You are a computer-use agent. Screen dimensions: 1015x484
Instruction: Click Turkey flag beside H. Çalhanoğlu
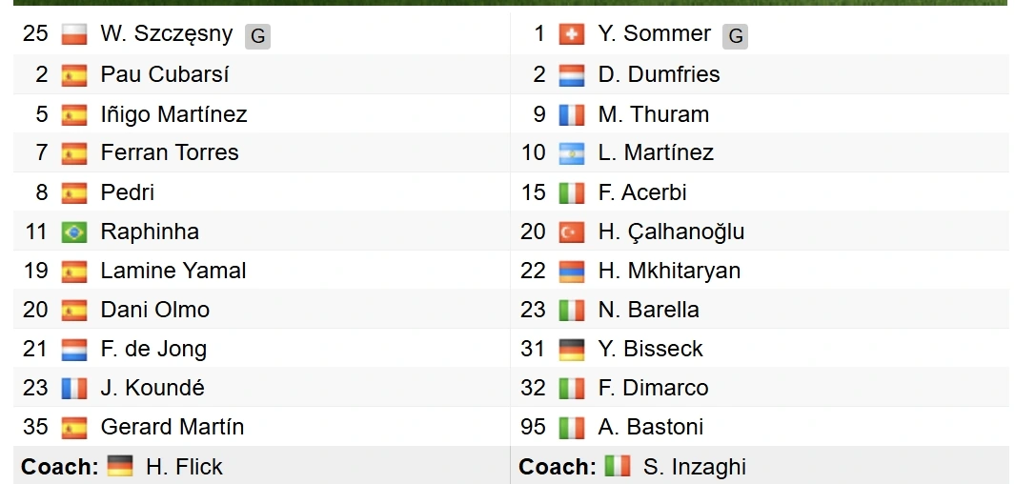click(x=572, y=232)
